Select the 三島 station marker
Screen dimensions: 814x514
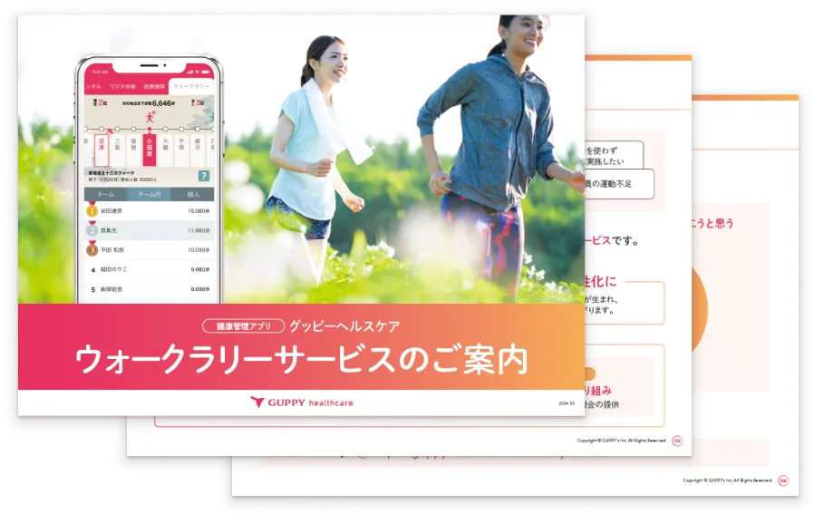coord(117,150)
